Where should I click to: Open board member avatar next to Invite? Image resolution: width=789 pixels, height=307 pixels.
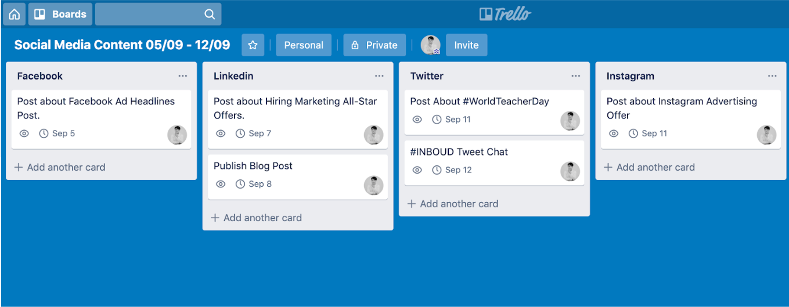pyautogui.click(x=431, y=45)
